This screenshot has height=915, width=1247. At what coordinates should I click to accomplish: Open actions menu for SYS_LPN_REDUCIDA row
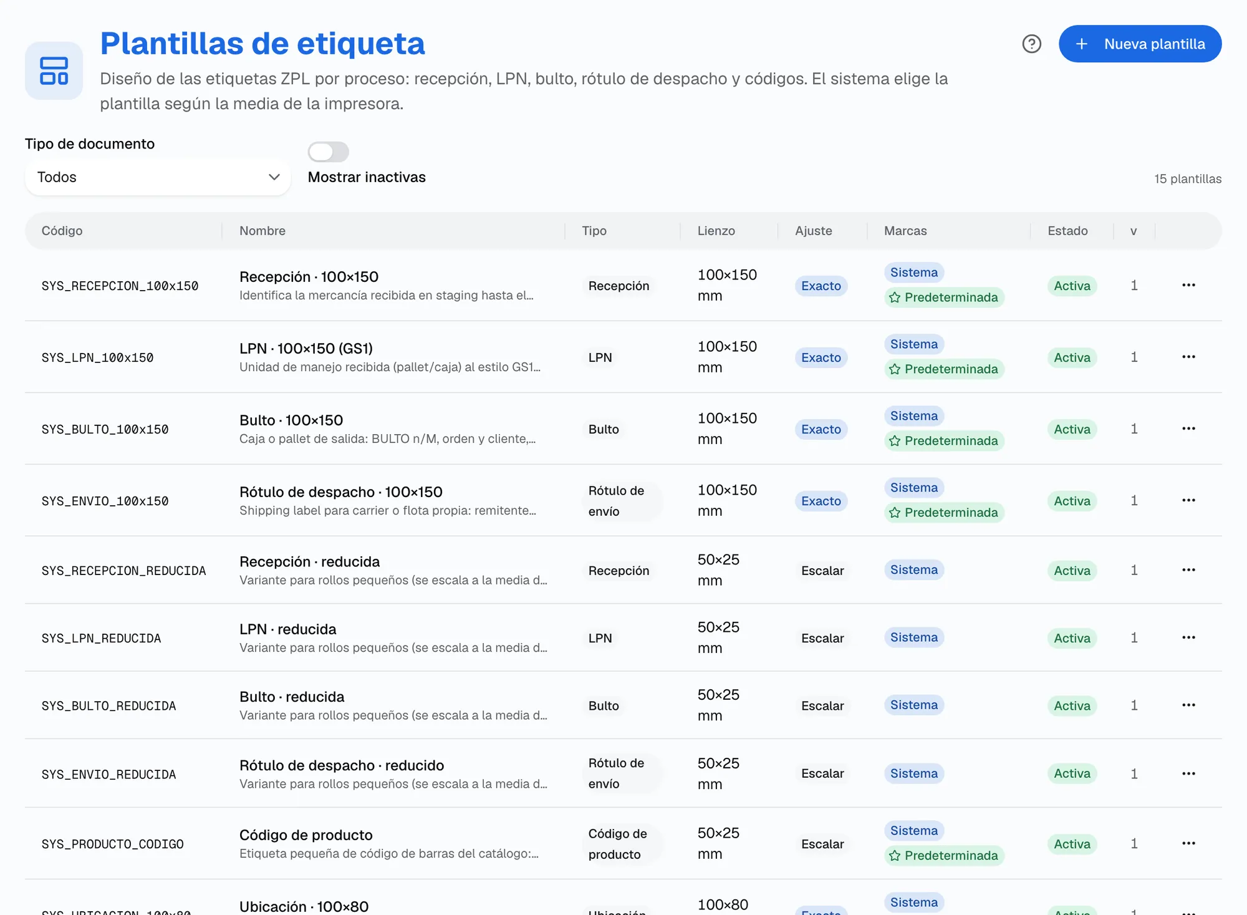point(1188,637)
